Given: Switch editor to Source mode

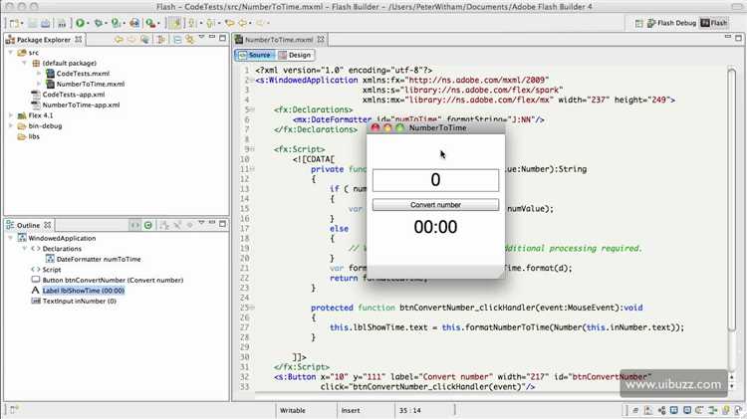Looking at the screenshot, I should point(255,55).
